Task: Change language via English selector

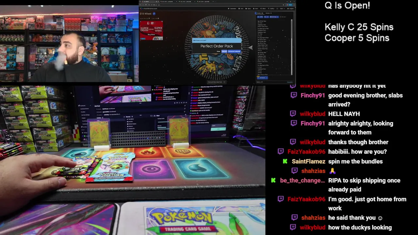Action: 290,8
